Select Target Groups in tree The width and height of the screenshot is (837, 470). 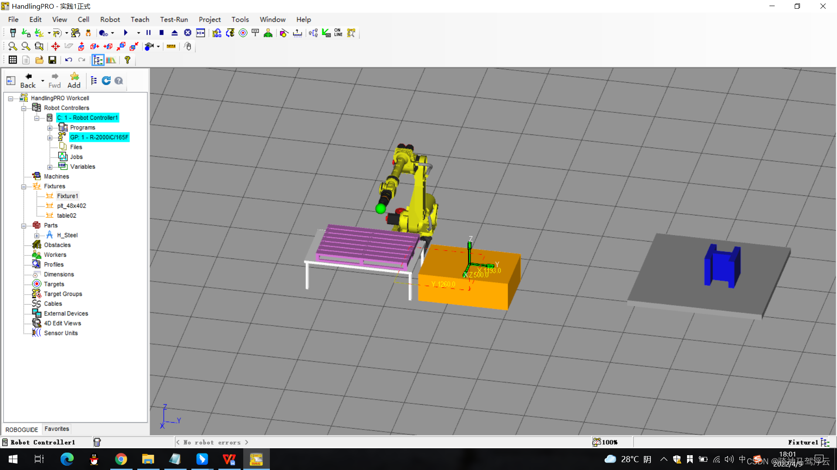63,294
